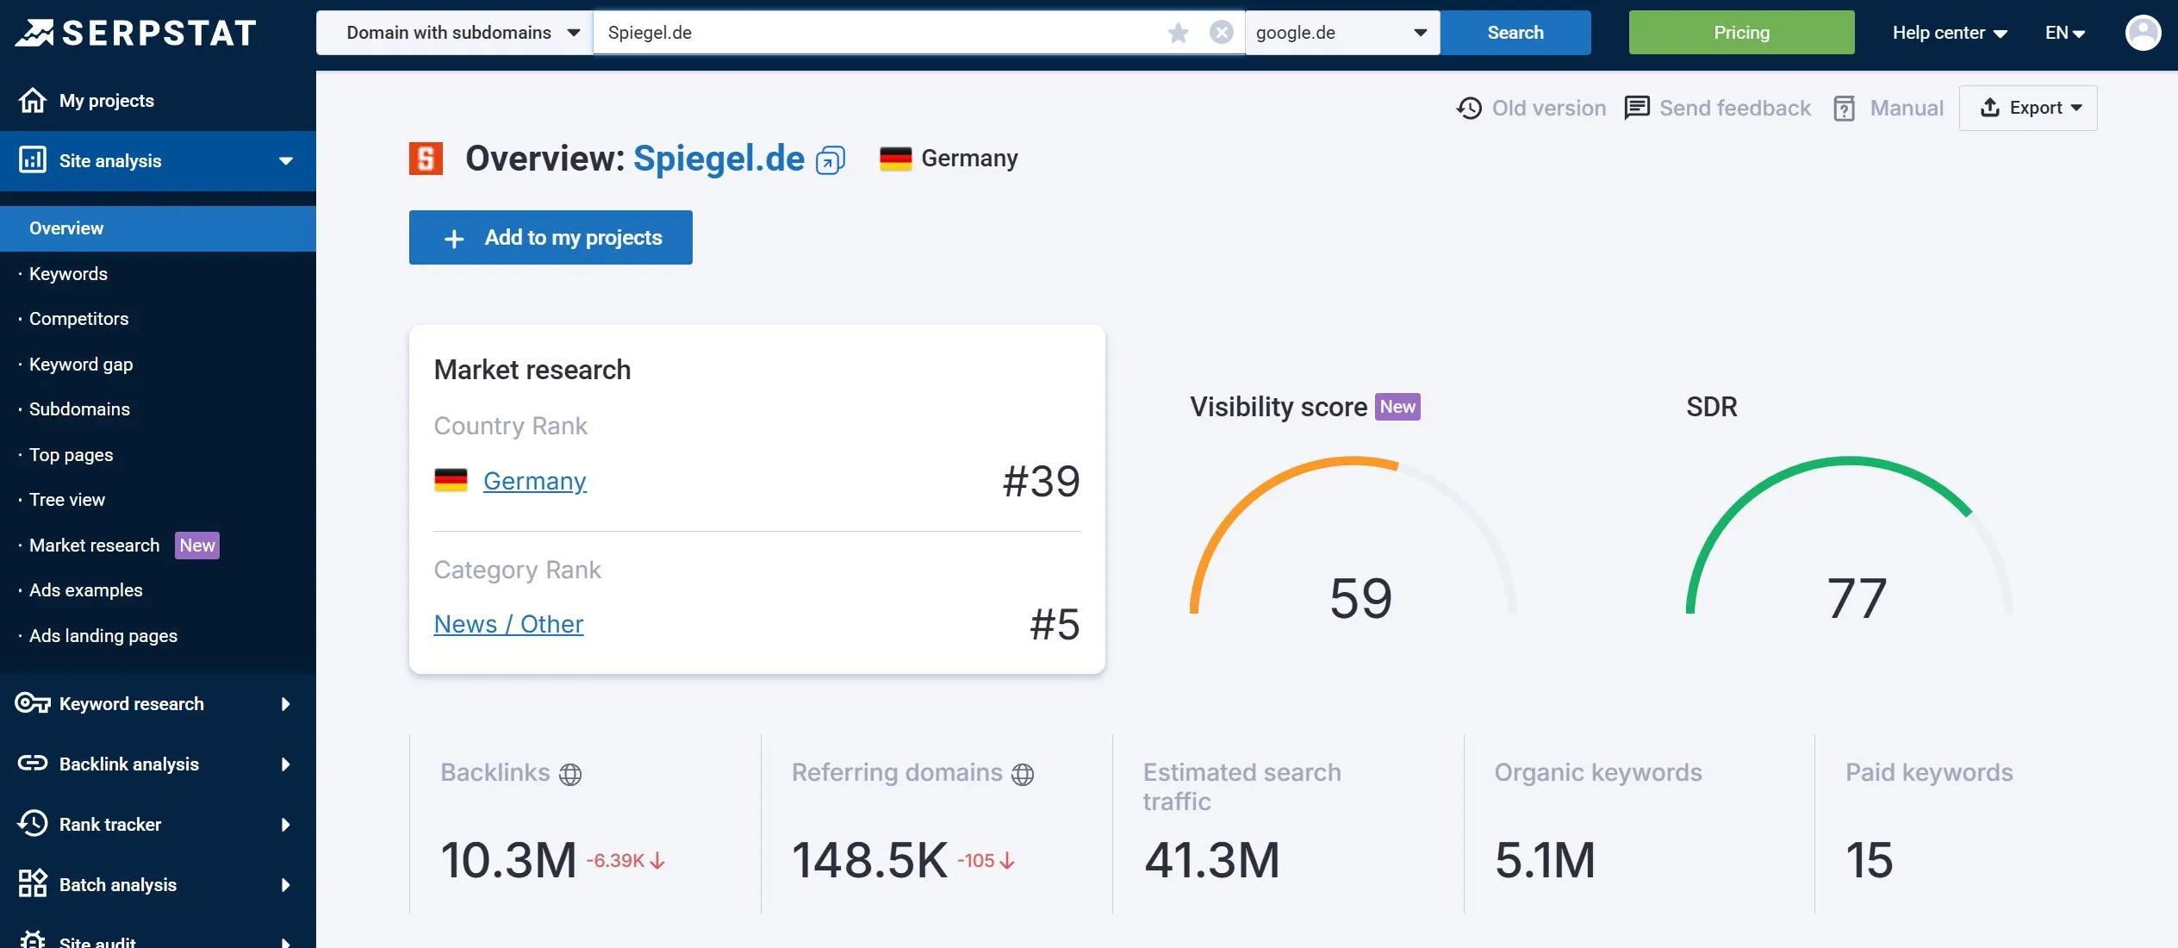Click the Manual document icon
This screenshot has height=948, width=2178.
tap(1844, 108)
